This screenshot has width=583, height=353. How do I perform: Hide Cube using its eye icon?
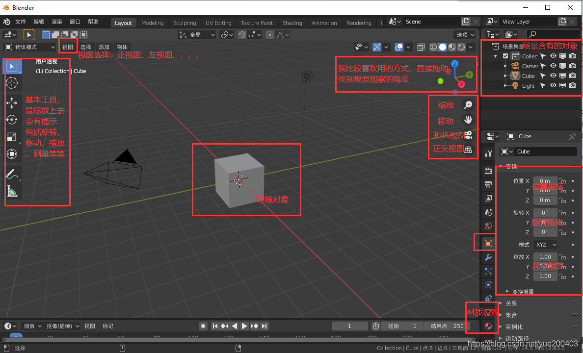point(553,76)
